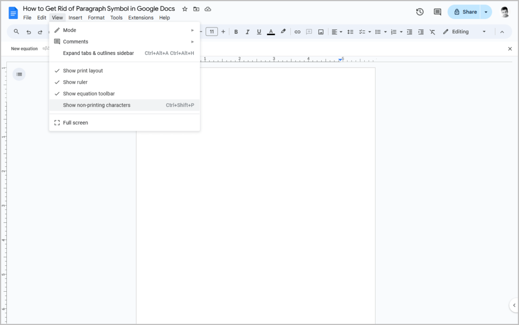Expand the Mode submenu
The image size is (519, 325).
pos(124,30)
